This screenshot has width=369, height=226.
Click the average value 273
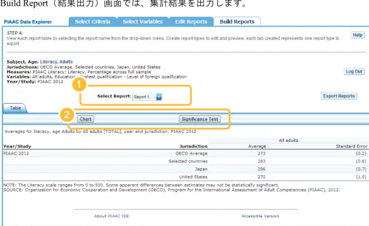click(261, 154)
